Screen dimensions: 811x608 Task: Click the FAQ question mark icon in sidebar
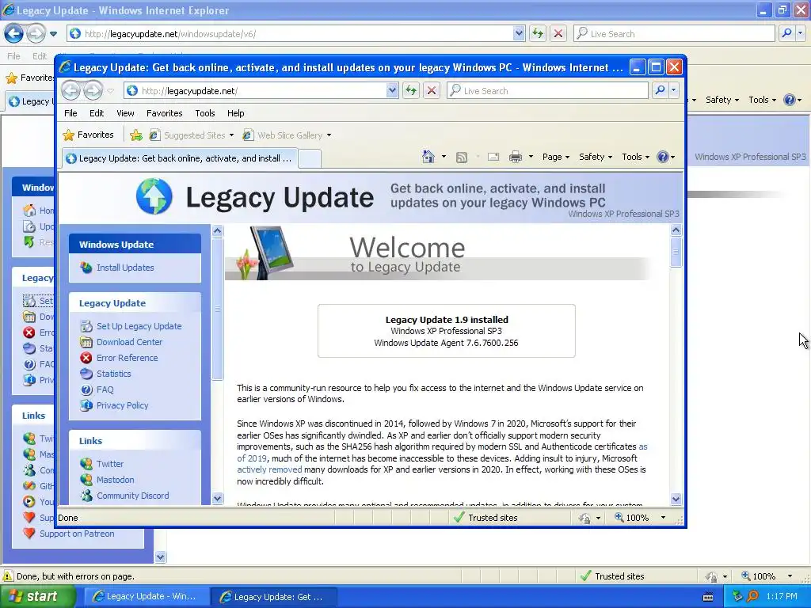click(86, 389)
